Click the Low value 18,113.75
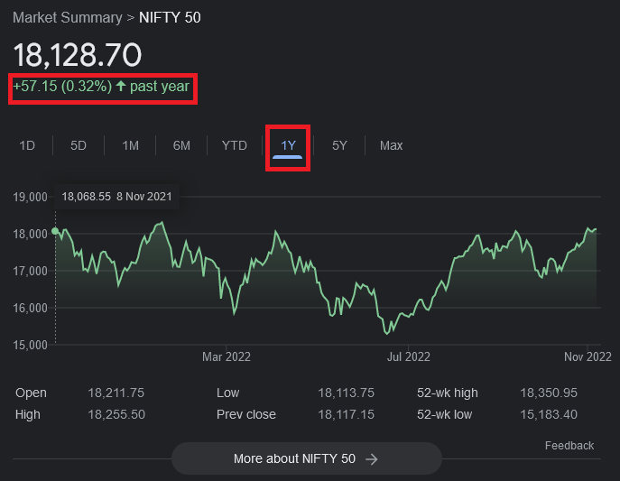The width and height of the screenshot is (620, 481). (x=346, y=393)
